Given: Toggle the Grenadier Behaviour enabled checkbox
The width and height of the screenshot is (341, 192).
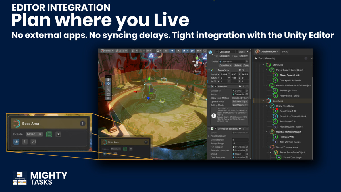Looking at the screenshot, I should (x=215, y=129).
